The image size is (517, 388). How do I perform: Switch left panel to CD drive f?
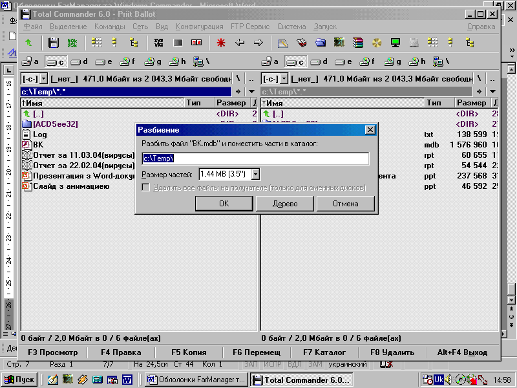(x=127, y=61)
